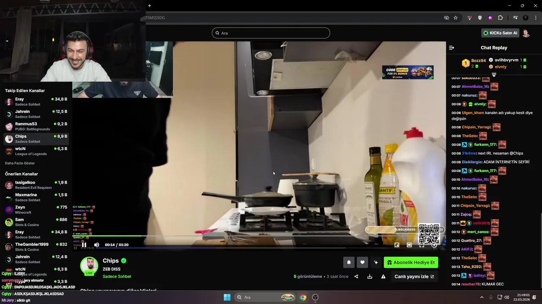Open Canlı yayını izle link
The image size is (542, 304).
pos(414,277)
